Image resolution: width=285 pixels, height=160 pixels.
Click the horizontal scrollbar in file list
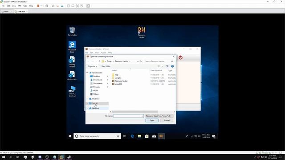coord(134,112)
